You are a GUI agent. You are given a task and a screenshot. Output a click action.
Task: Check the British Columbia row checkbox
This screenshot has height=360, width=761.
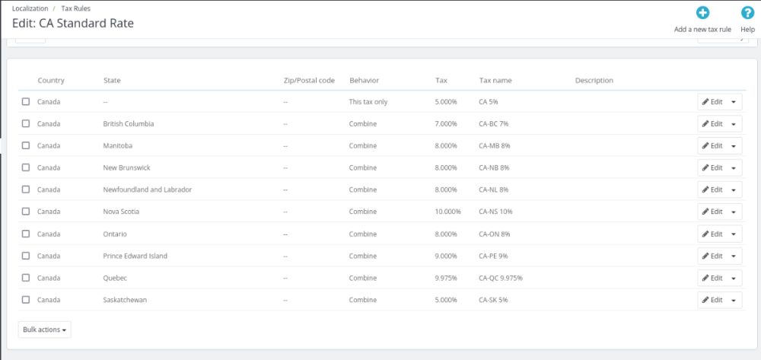click(x=26, y=123)
